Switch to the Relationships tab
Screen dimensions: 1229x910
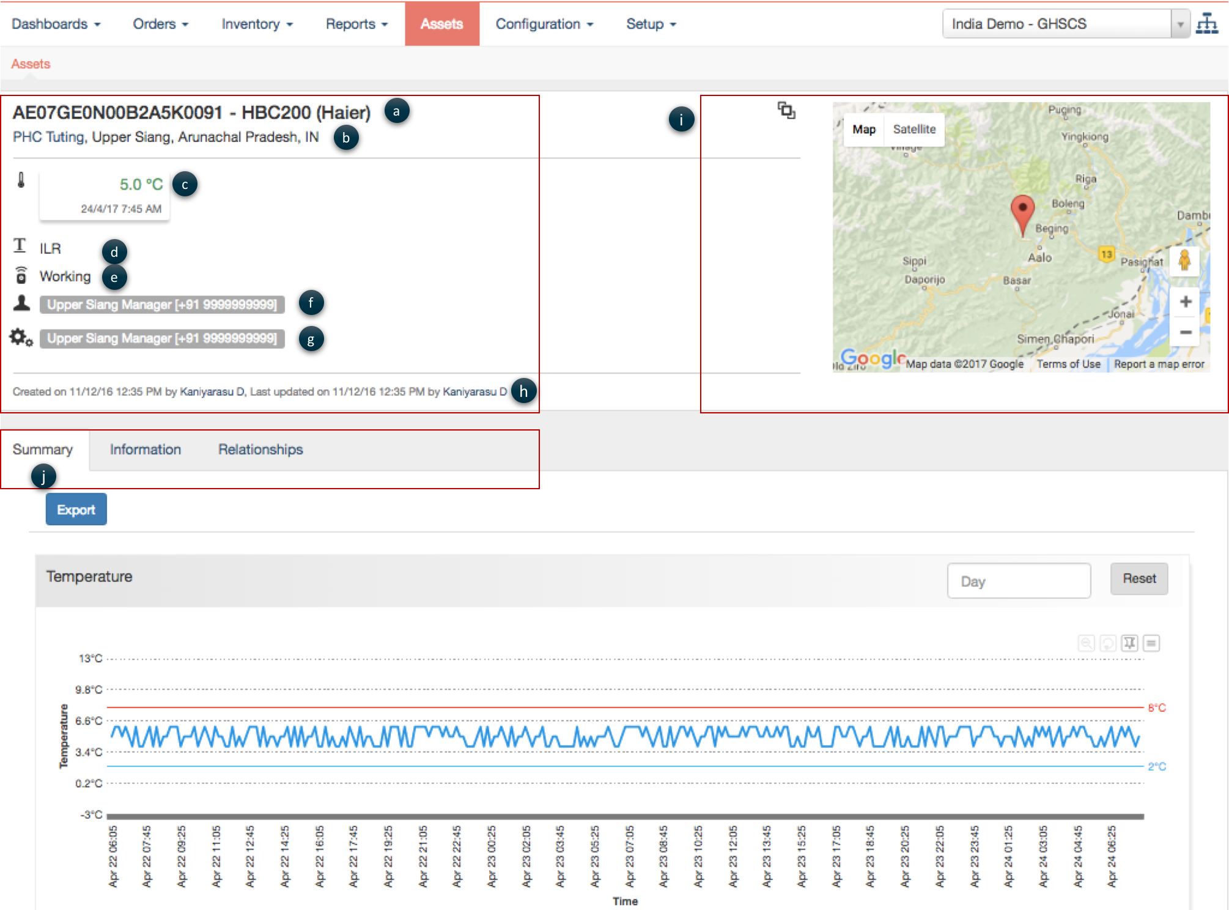(x=260, y=449)
